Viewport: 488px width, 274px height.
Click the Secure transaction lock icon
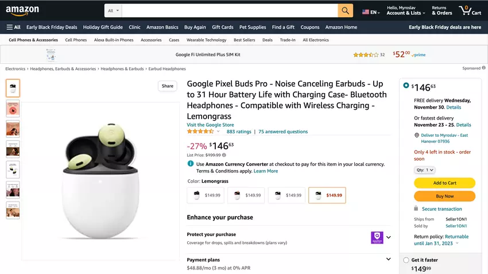coord(416,209)
